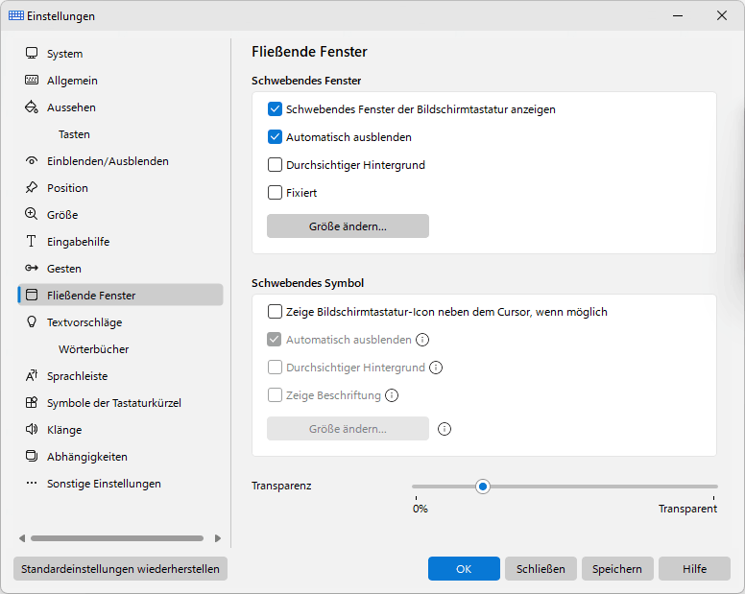Click the Fließende Fenster window icon
The image size is (745, 594).
(32, 295)
